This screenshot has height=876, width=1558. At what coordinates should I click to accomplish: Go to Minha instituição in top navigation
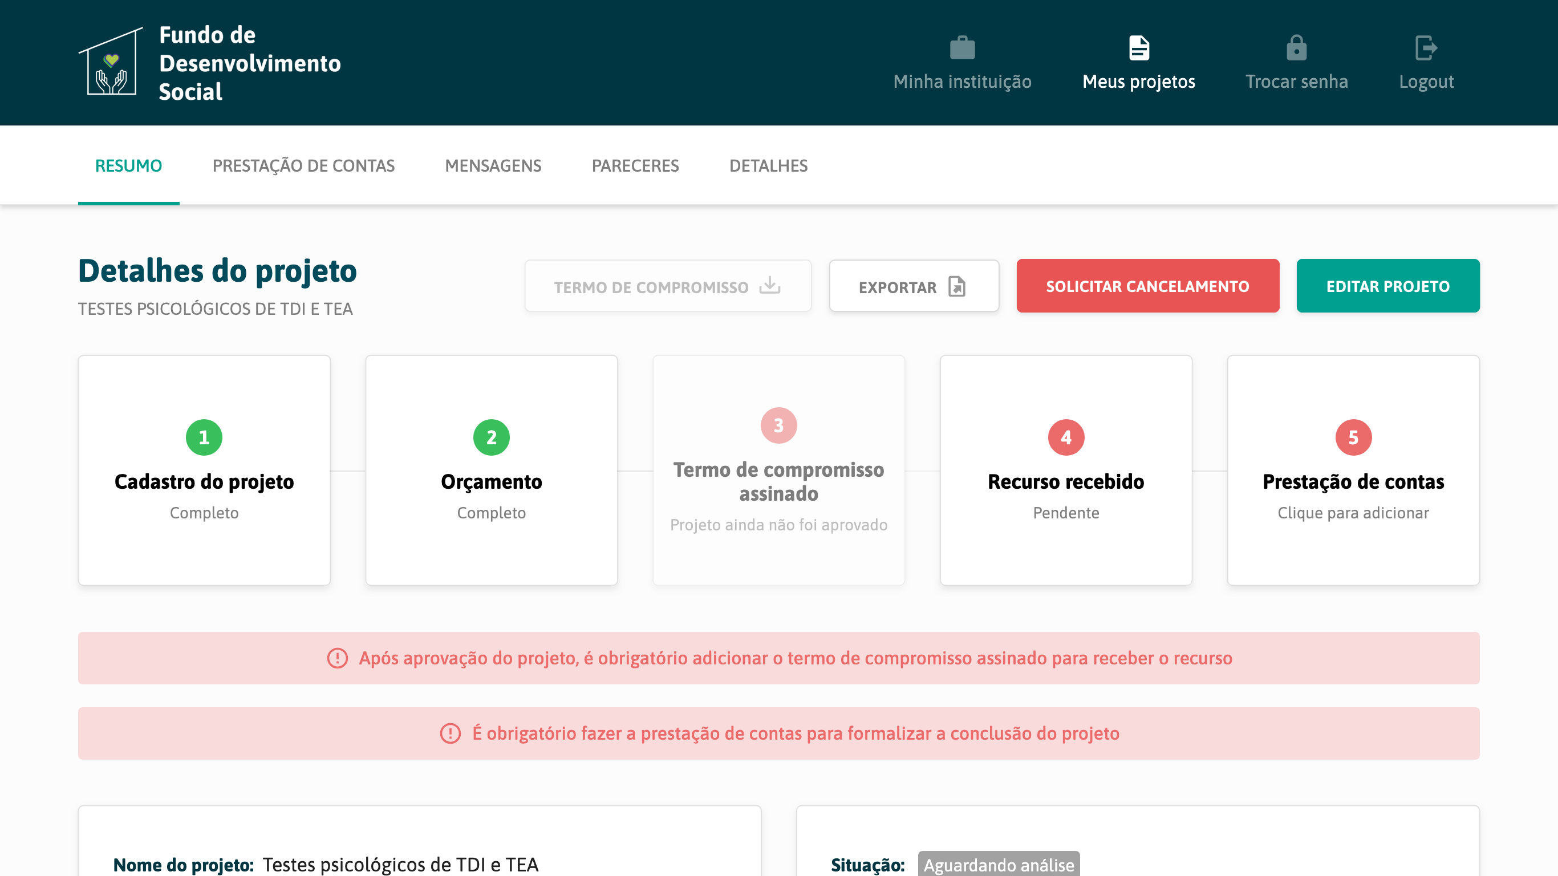(961, 63)
